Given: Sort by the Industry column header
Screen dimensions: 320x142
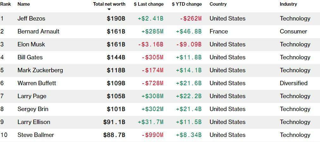Looking at the screenshot, I should click(x=288, y=4).
